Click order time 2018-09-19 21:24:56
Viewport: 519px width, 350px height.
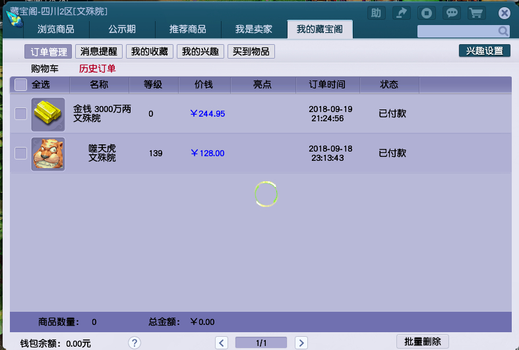(330, 114)
